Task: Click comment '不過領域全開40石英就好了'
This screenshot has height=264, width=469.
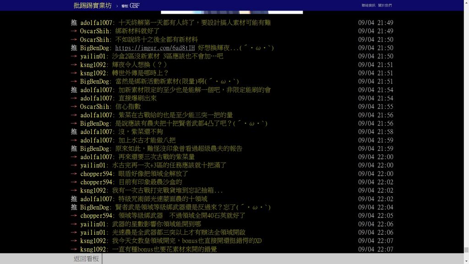Action: [x=207, y=215]
